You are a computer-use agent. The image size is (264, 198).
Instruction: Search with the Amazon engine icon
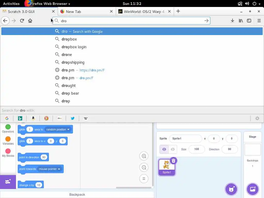click(33, 118)
